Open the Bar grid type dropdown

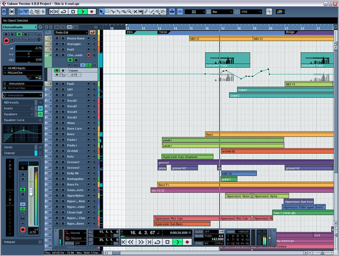pos(222,12)
